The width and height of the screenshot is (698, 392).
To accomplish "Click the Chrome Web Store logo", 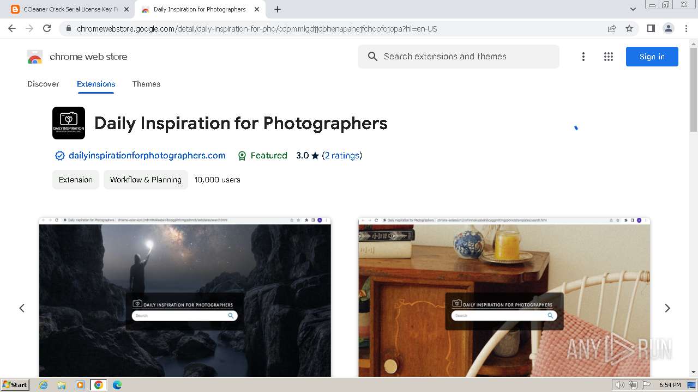I will point(35,57).
